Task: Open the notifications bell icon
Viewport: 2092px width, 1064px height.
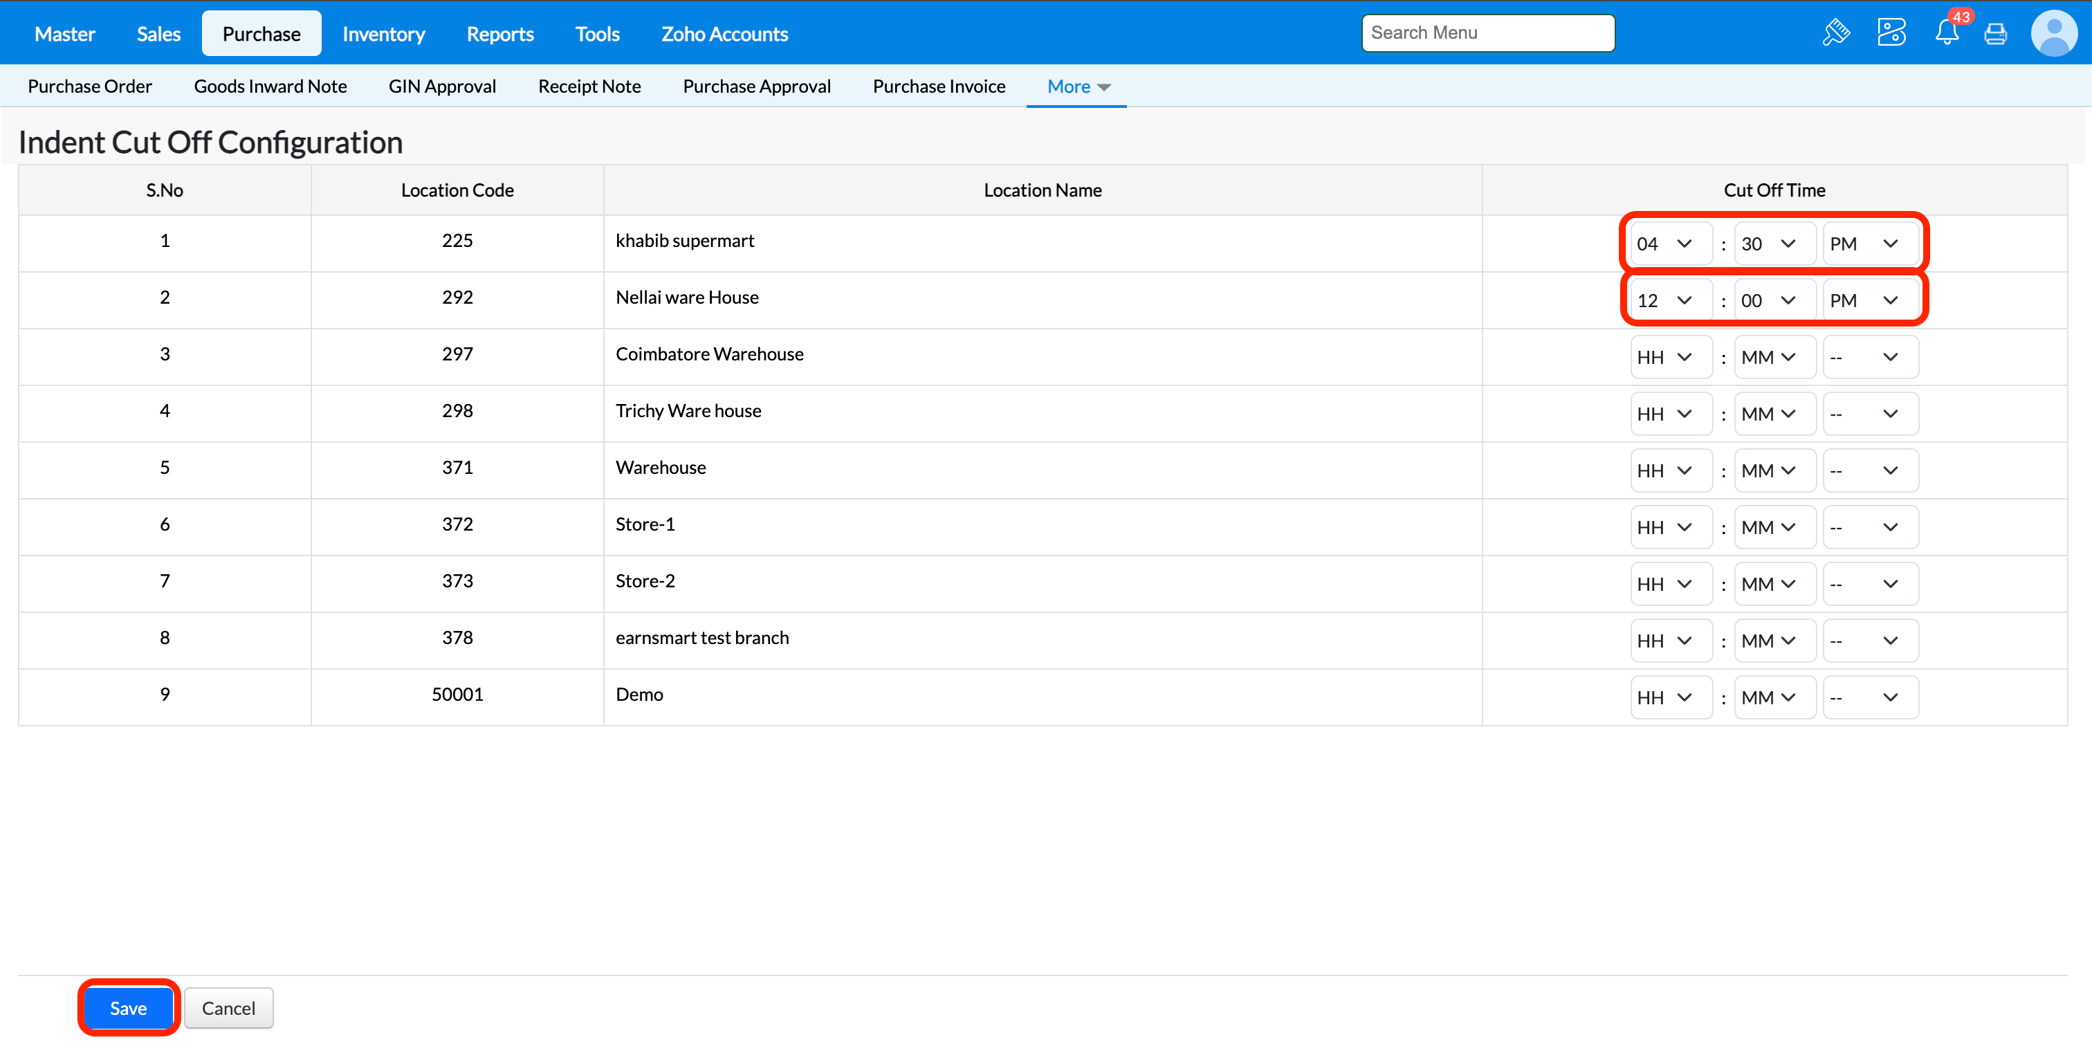Action: (1946, 33)
